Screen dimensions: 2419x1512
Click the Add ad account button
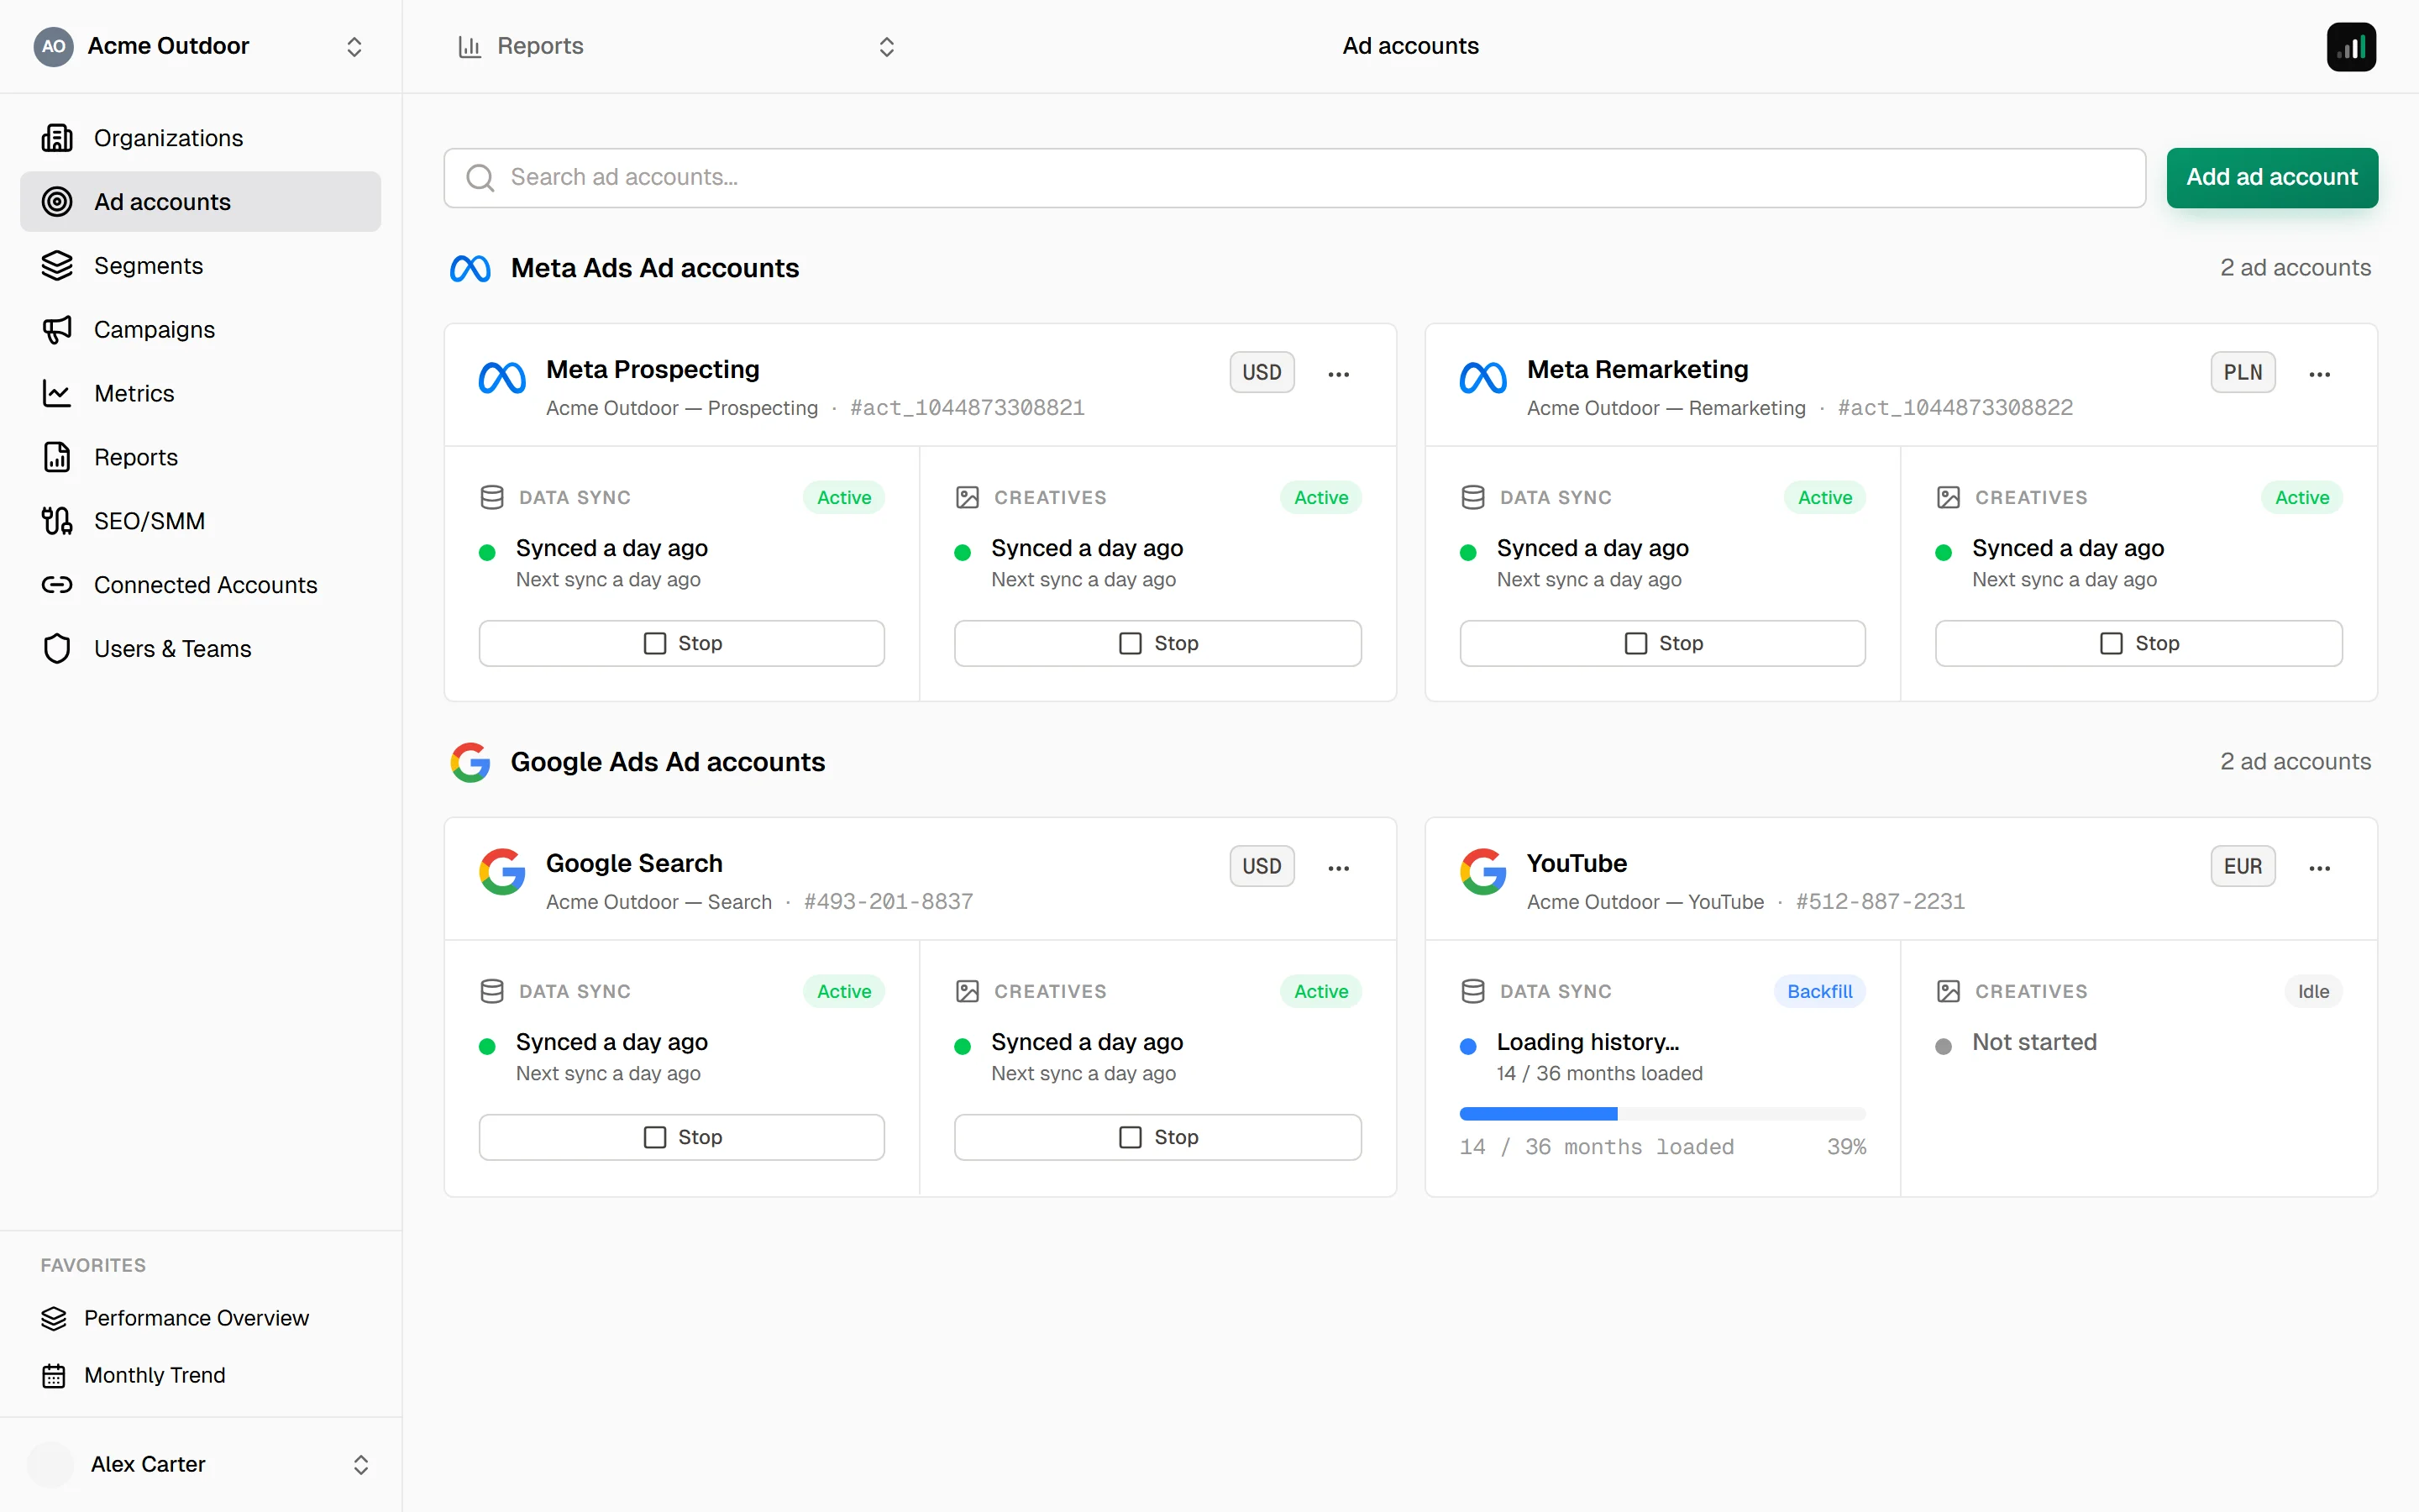click(2272, 178)
